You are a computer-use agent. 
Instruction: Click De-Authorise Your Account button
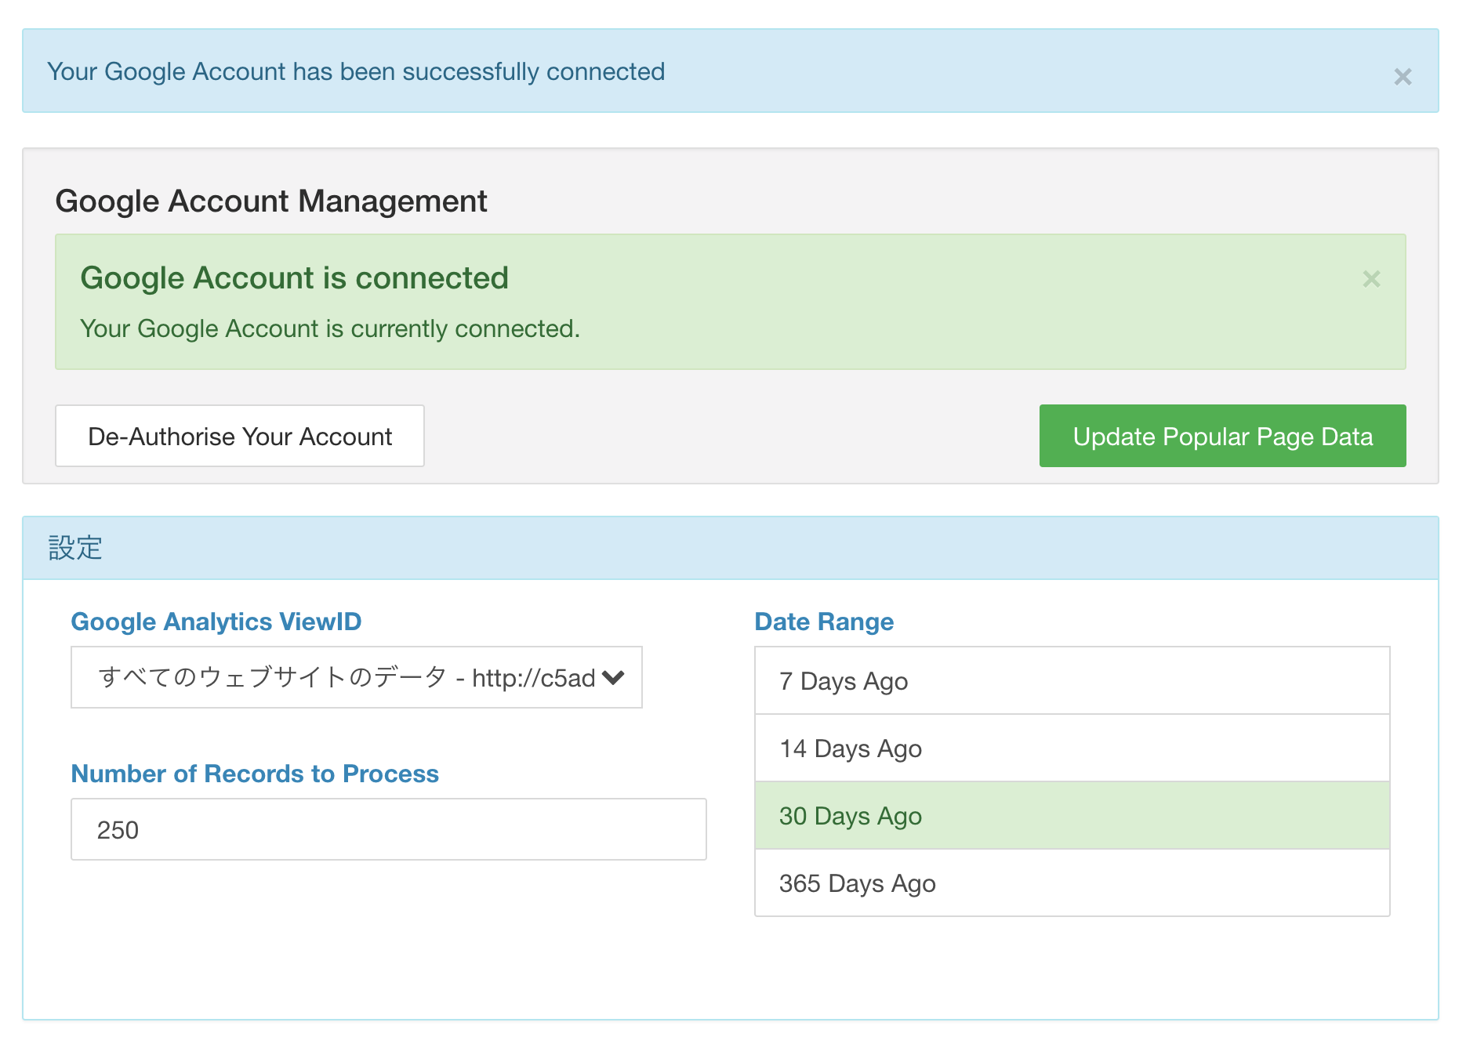click(x=240, y=436)
